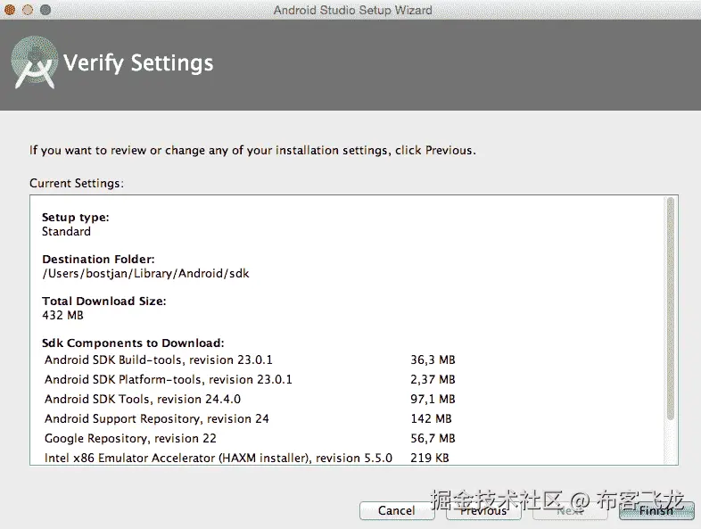The image size is (701, 529).
Task: Click the Google Repository revision 22 entry
Action: tap(130, 439)
